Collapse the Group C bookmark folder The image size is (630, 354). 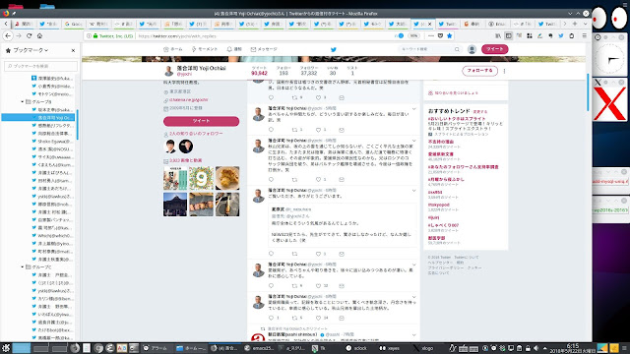(x=23, y=266)
